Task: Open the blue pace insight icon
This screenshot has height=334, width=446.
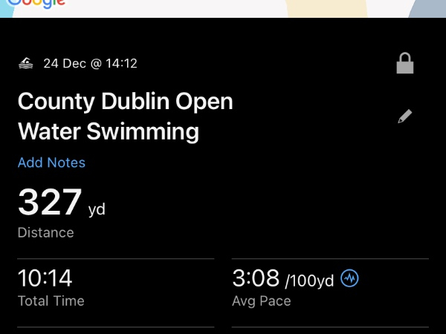Action: (x=350, y=278)
